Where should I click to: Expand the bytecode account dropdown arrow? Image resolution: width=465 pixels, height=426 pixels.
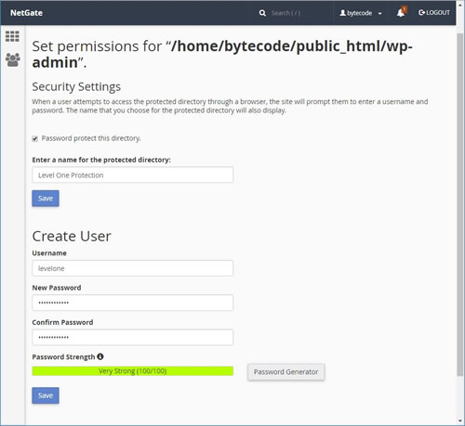coord(379,14)
